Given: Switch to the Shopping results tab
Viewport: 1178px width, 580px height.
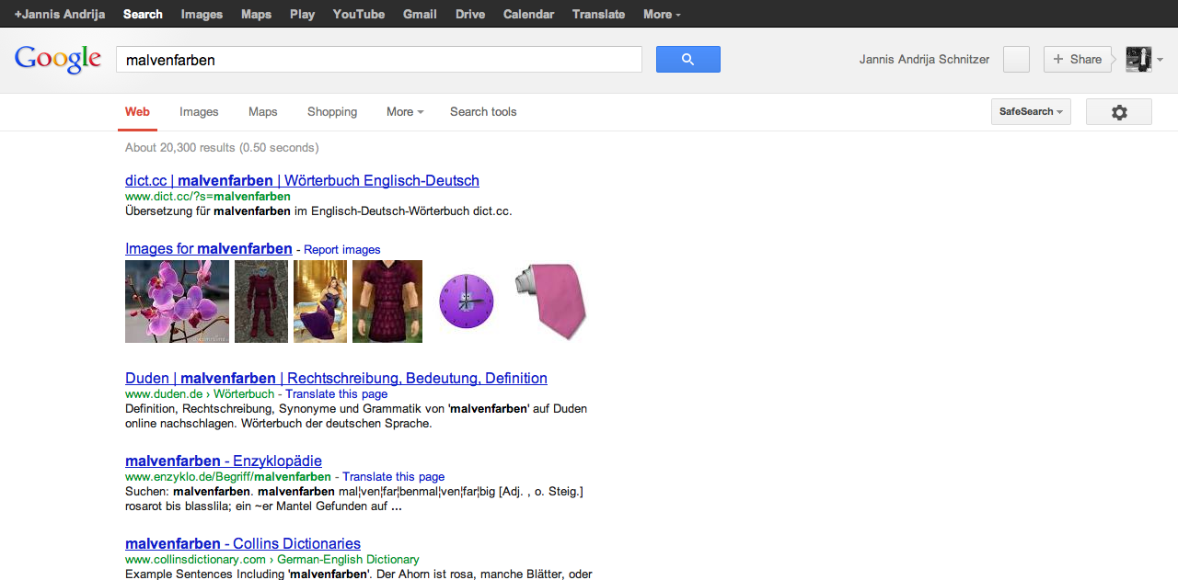Looking at the screenshot, I should [332, 112].
